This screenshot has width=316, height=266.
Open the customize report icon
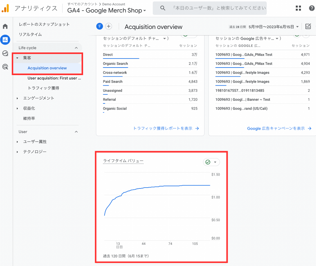click(308, 26)
